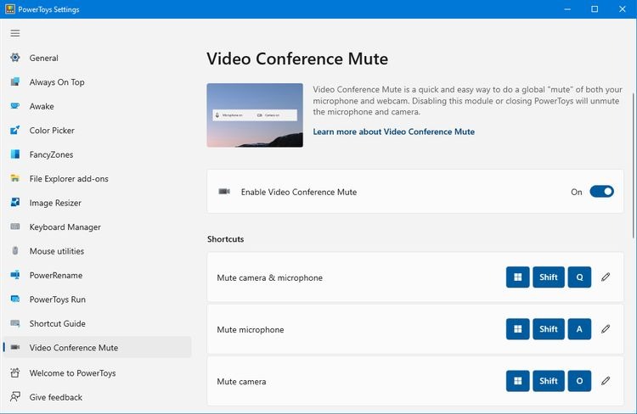Open Keyboard Manager page
This screenshot has width=637, height=414.
coord(98,227)
